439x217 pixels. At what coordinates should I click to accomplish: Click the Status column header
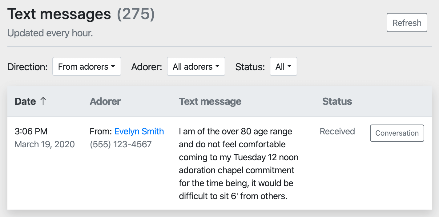pyautogui.click(x=337, y=101)
